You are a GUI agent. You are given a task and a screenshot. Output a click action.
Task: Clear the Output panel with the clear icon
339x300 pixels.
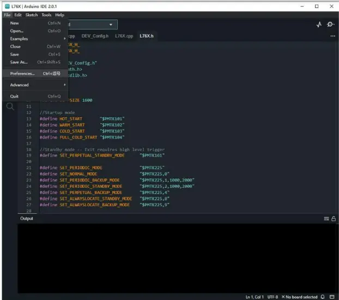pos(326,218)
